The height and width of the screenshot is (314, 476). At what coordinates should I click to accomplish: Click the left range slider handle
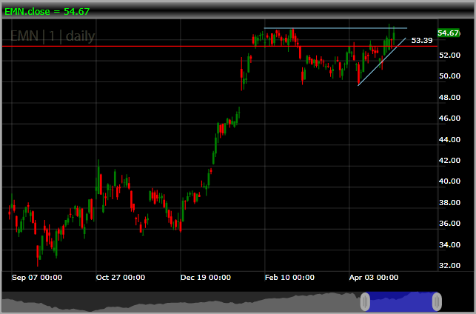tap(365, 301)
